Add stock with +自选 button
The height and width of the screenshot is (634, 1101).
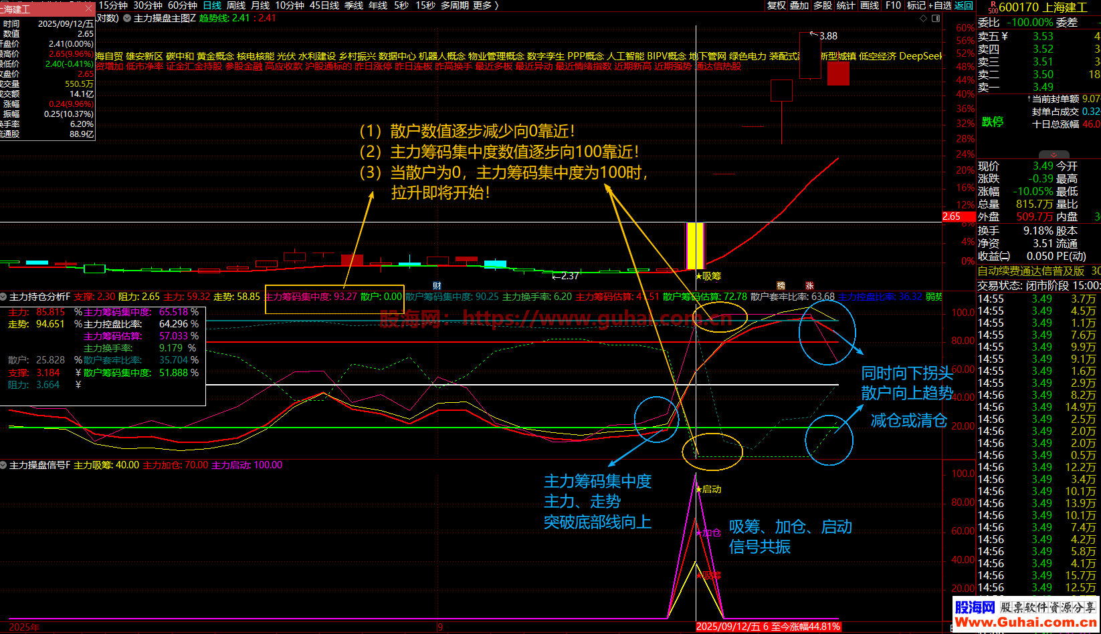pos(940,5)
